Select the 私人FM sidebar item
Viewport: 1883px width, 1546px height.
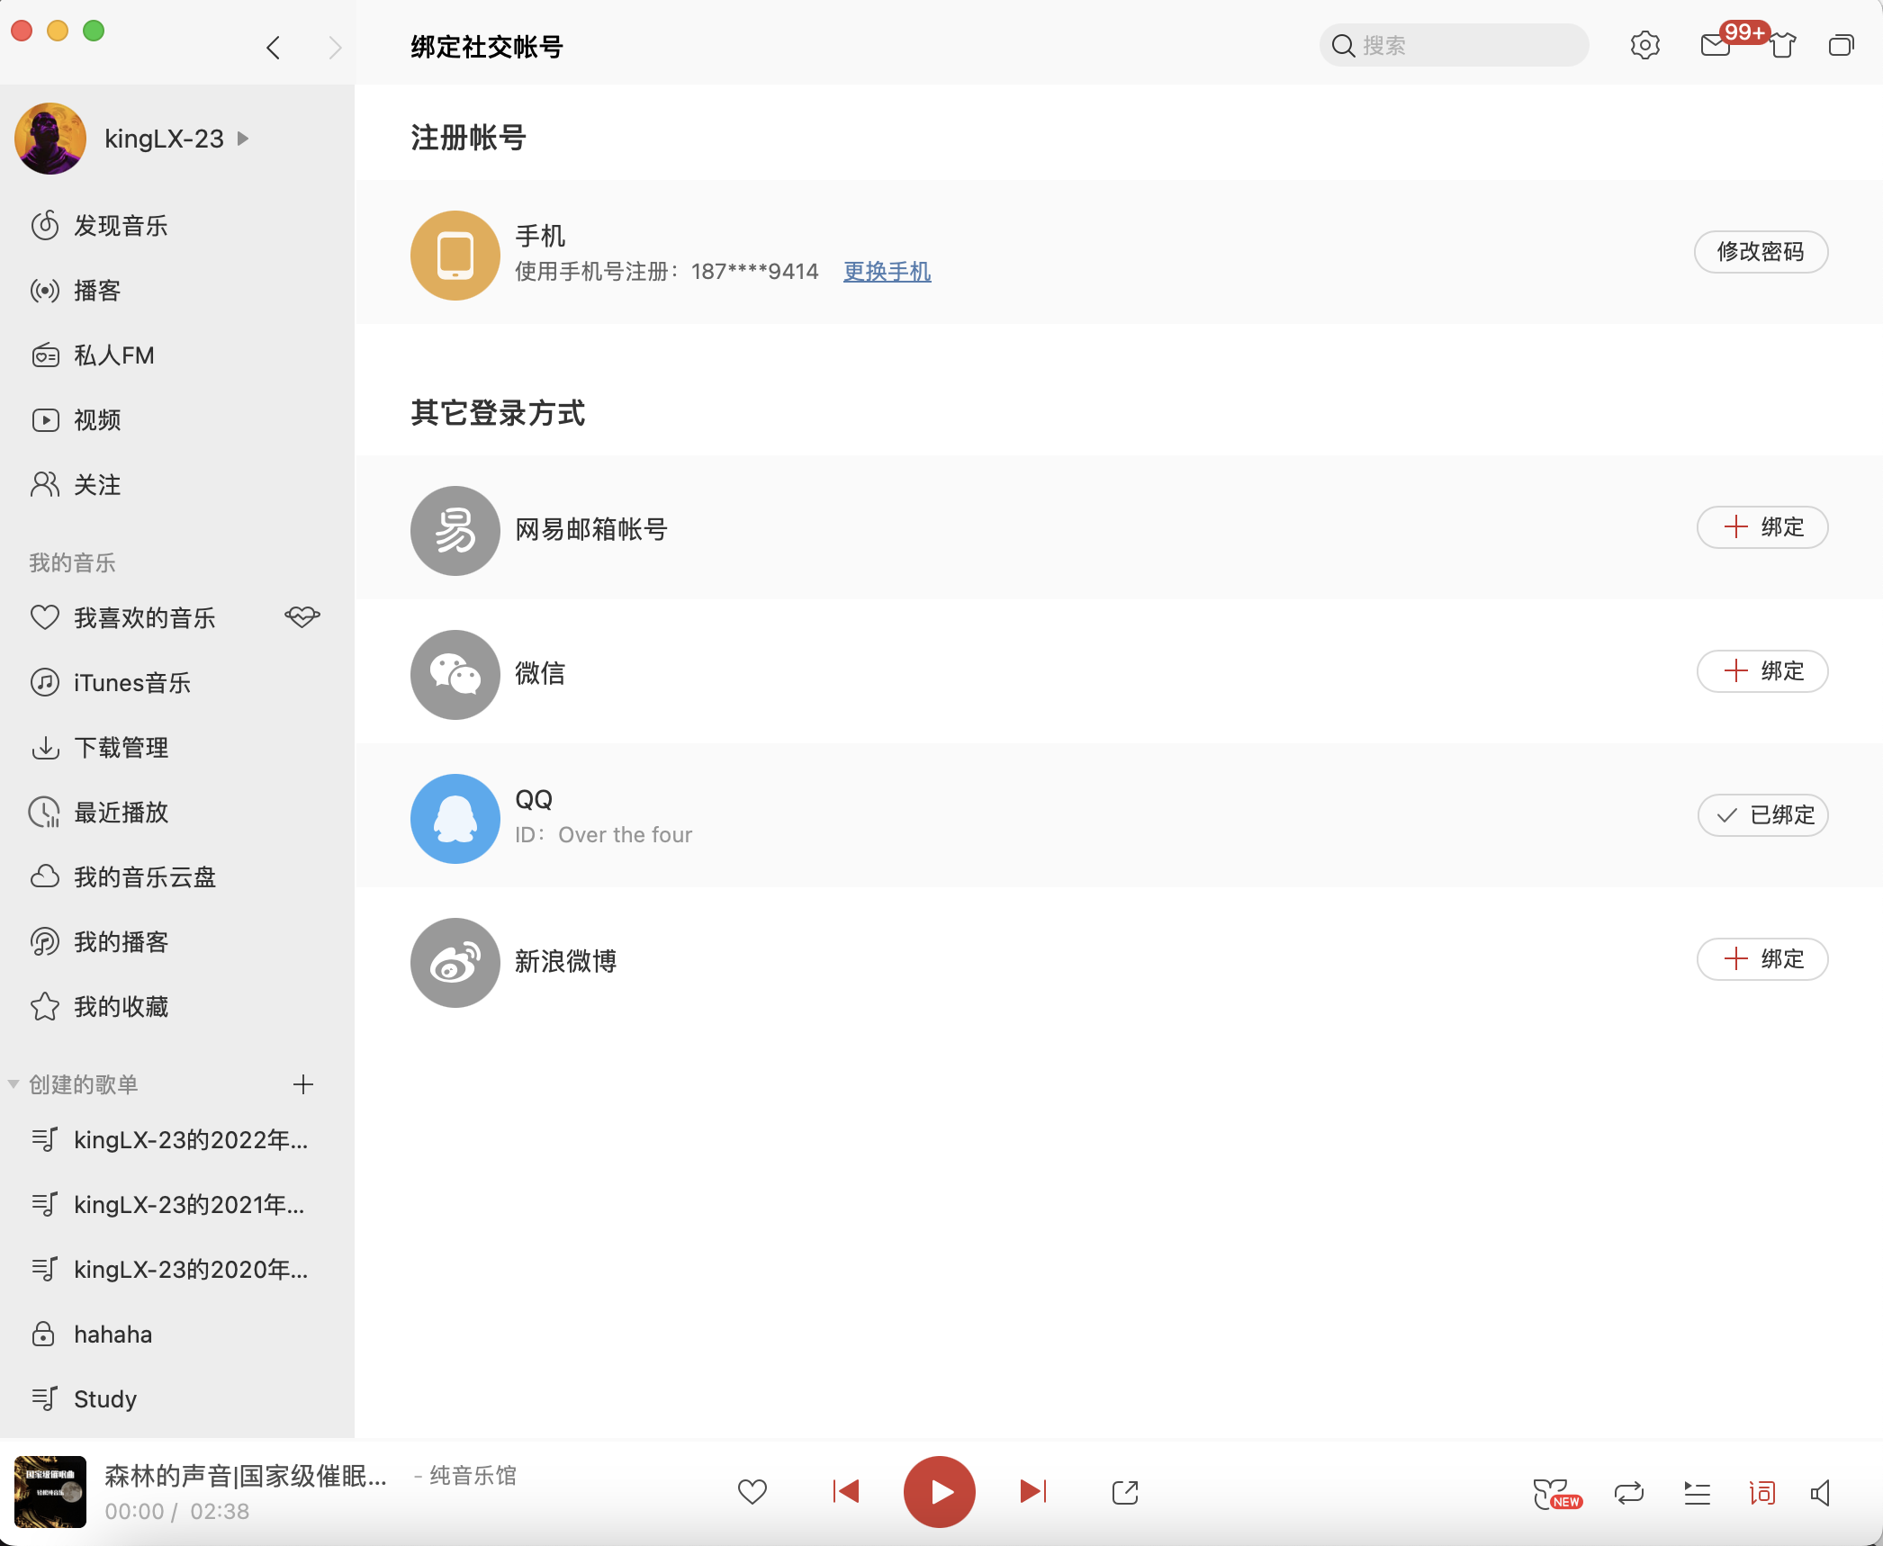tap(113, 355)
